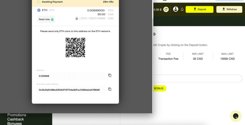245x125 pixels.
Task: Click the one-time wallet address field
Action: click(71, 90)
